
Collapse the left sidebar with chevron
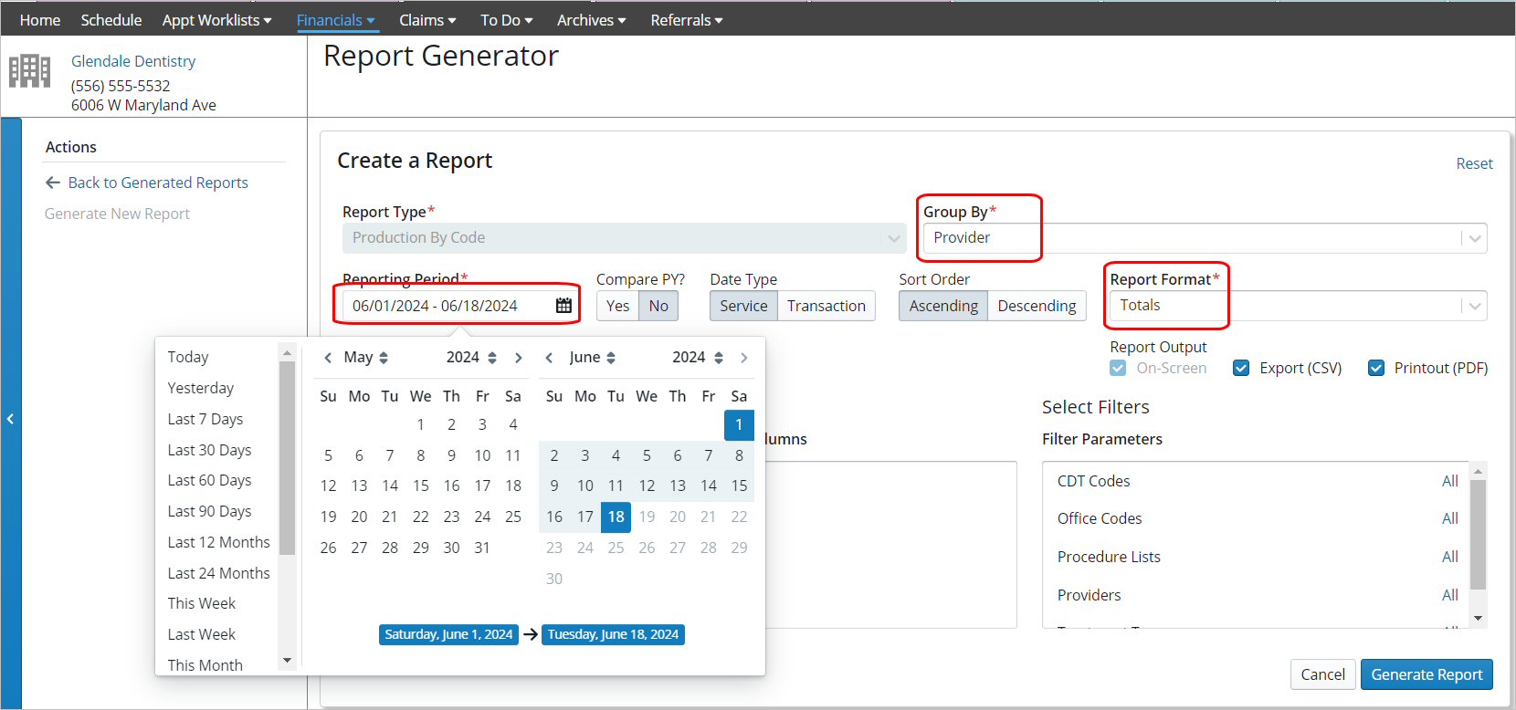10,419
